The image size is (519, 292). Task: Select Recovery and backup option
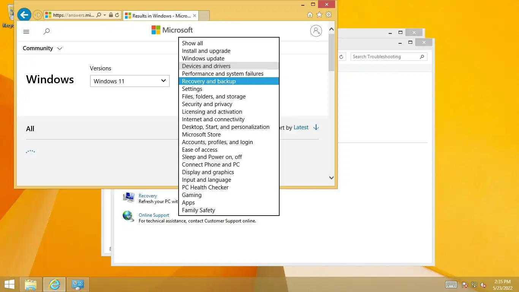point(229,81)
